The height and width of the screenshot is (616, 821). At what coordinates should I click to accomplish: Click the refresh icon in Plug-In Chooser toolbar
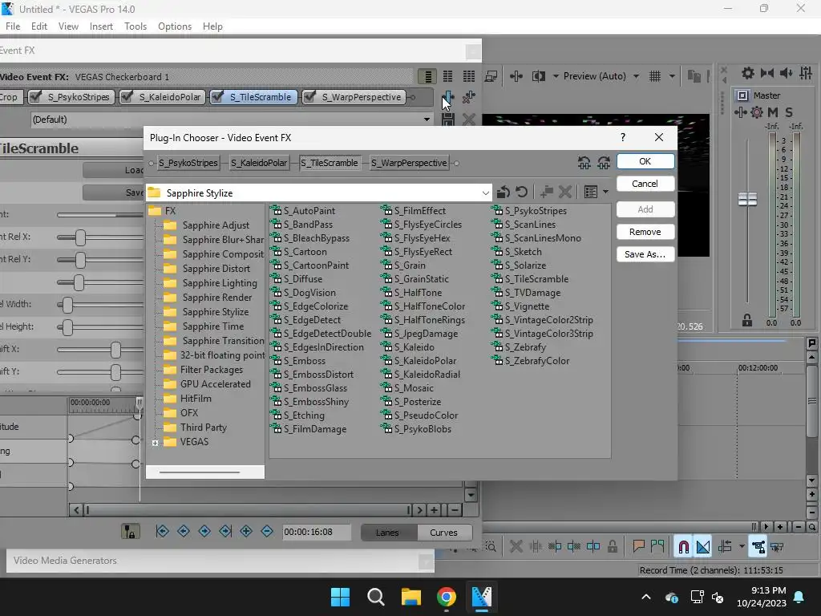(521, 192)
